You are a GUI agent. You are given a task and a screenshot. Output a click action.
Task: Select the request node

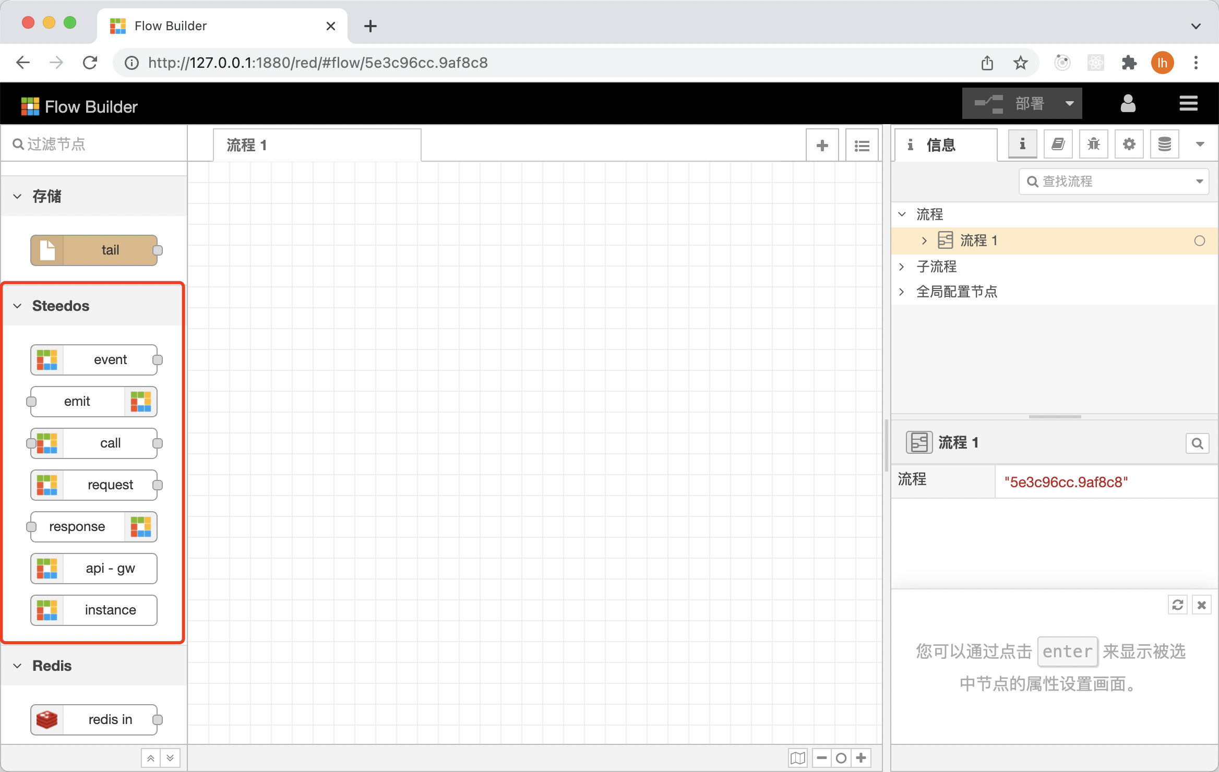pyautogui.click(x=94, y=485)
